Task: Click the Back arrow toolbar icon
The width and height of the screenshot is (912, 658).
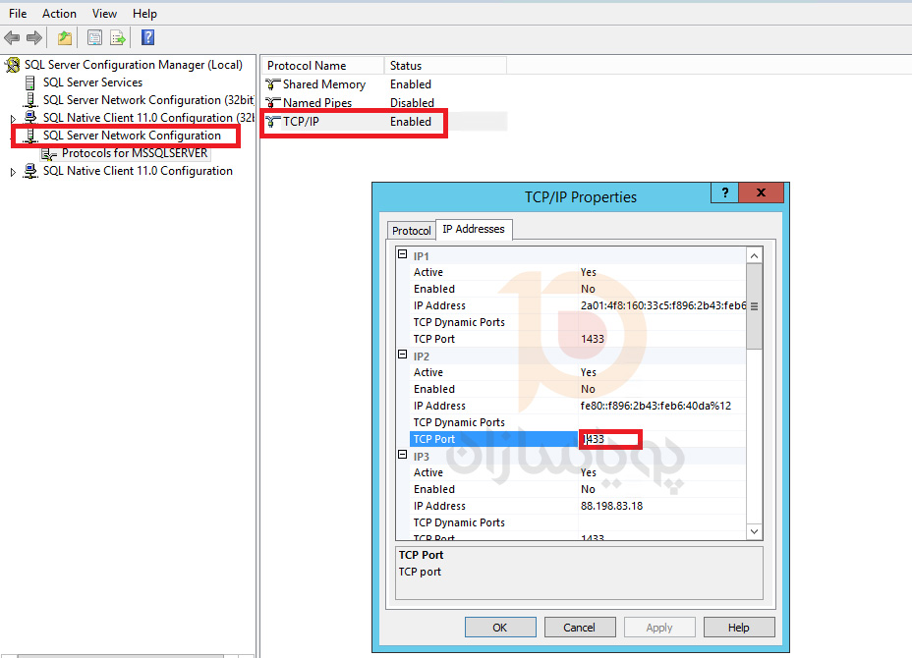Action: 12,38
